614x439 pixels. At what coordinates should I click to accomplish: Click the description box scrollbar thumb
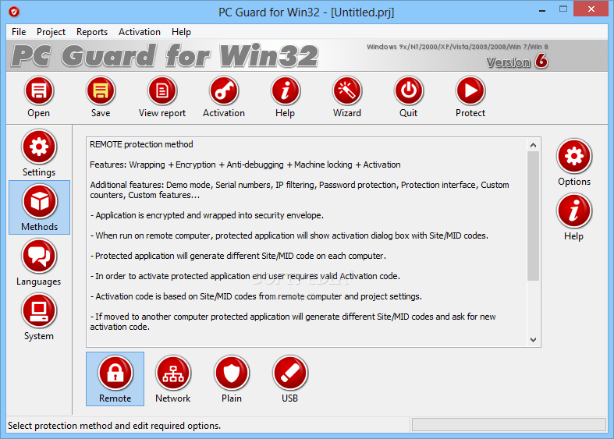533,216
